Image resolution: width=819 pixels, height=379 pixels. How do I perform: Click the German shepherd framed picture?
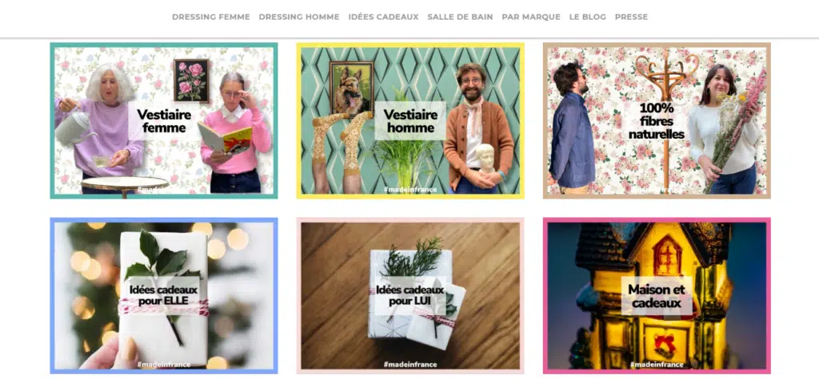point(352,89)
